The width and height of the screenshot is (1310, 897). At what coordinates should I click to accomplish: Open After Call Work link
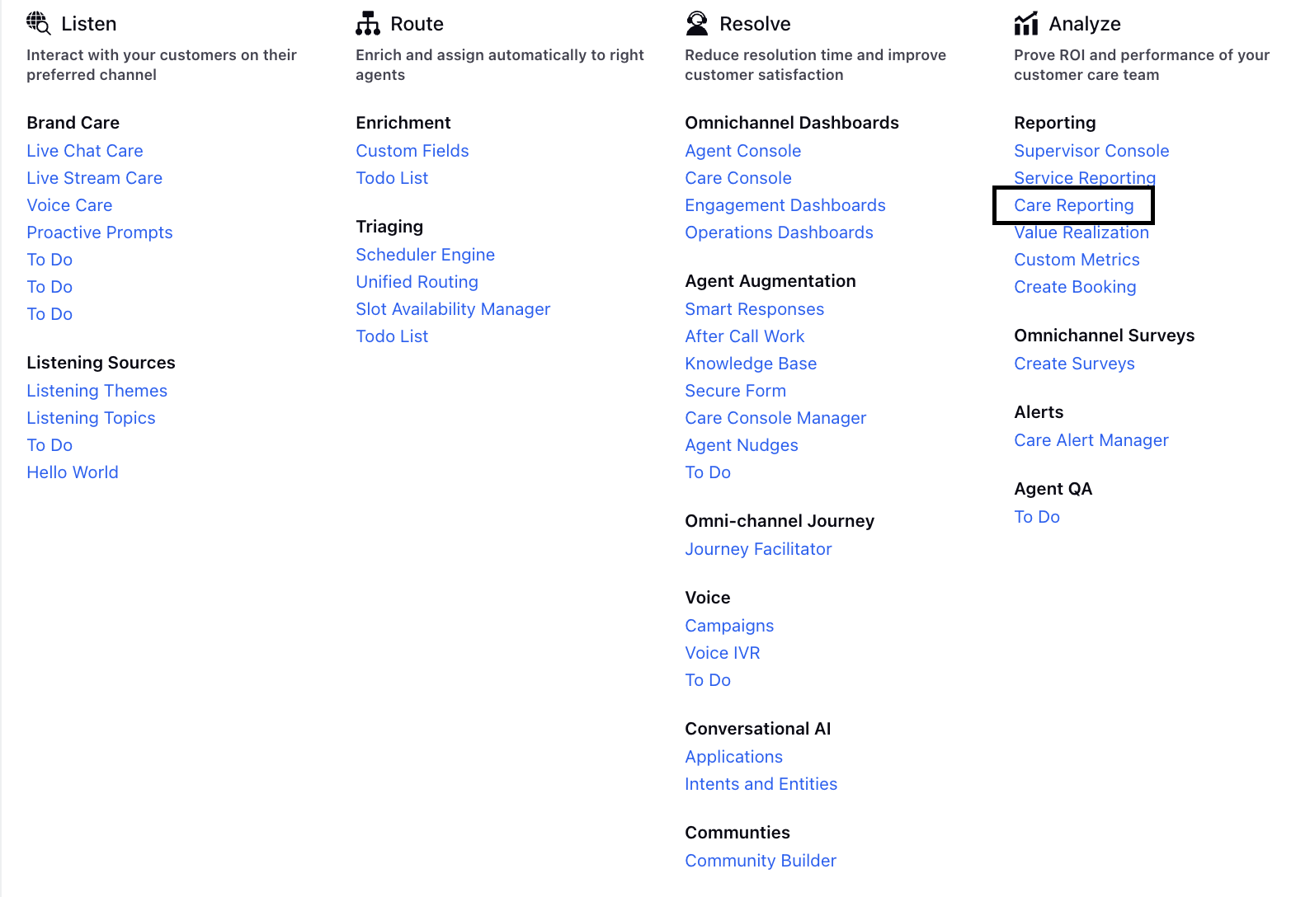point(744,336)
